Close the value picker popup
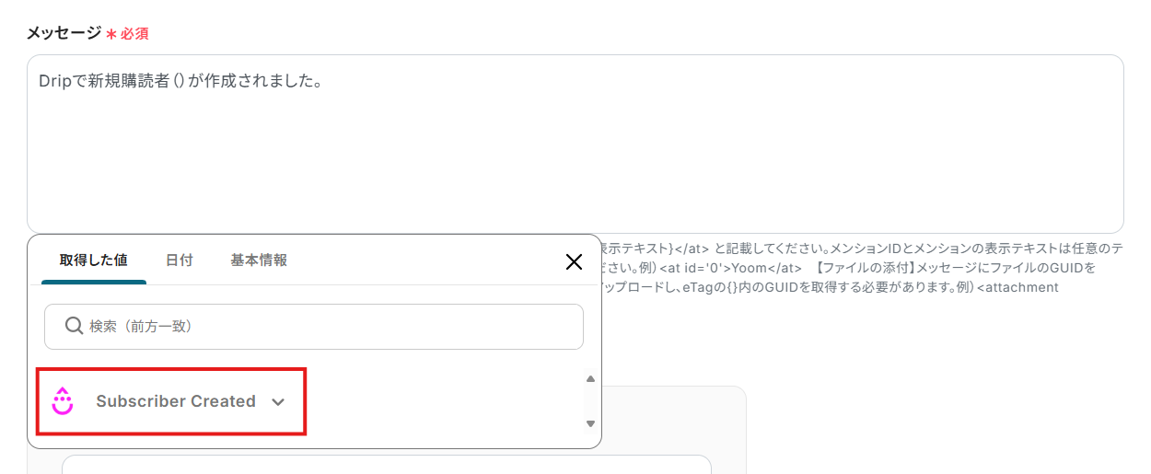The height and width of the screenshot is (474, 1151). [574, 262]
